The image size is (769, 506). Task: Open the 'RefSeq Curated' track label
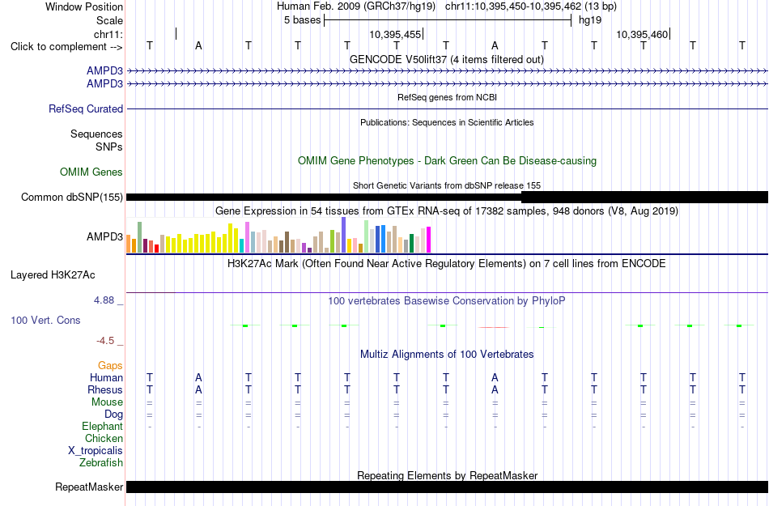coord(85,108)
